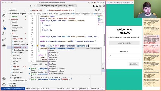Open editor More Actions ellipsis
The width and height of the screenshot is (161, 91).
click(102, 10)
